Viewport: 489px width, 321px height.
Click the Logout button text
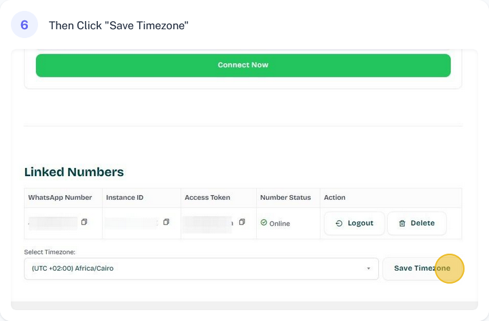point(361,223)
